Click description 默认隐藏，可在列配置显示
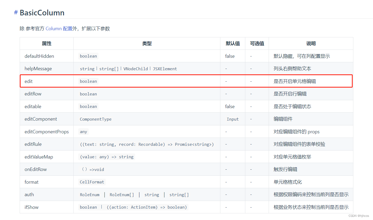The width and height of the screenshot is (373, 220). click(302, 56)
